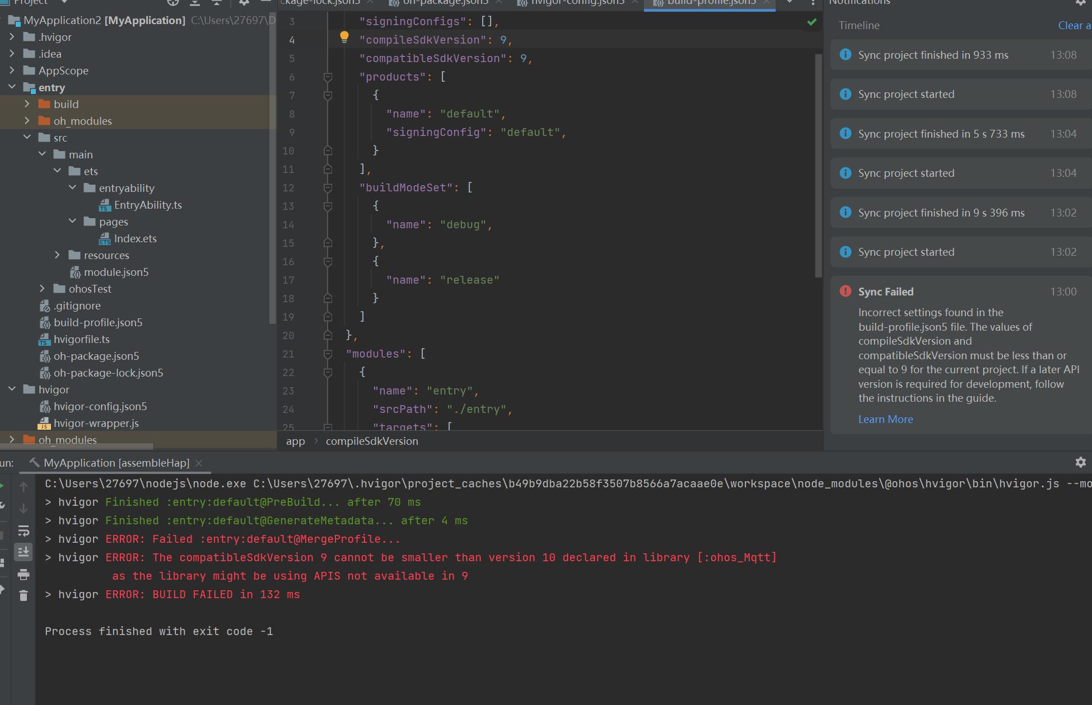Click the Clear all notifications link
The width and height of the screenshot is (1092, 705).
[1074, 25]
